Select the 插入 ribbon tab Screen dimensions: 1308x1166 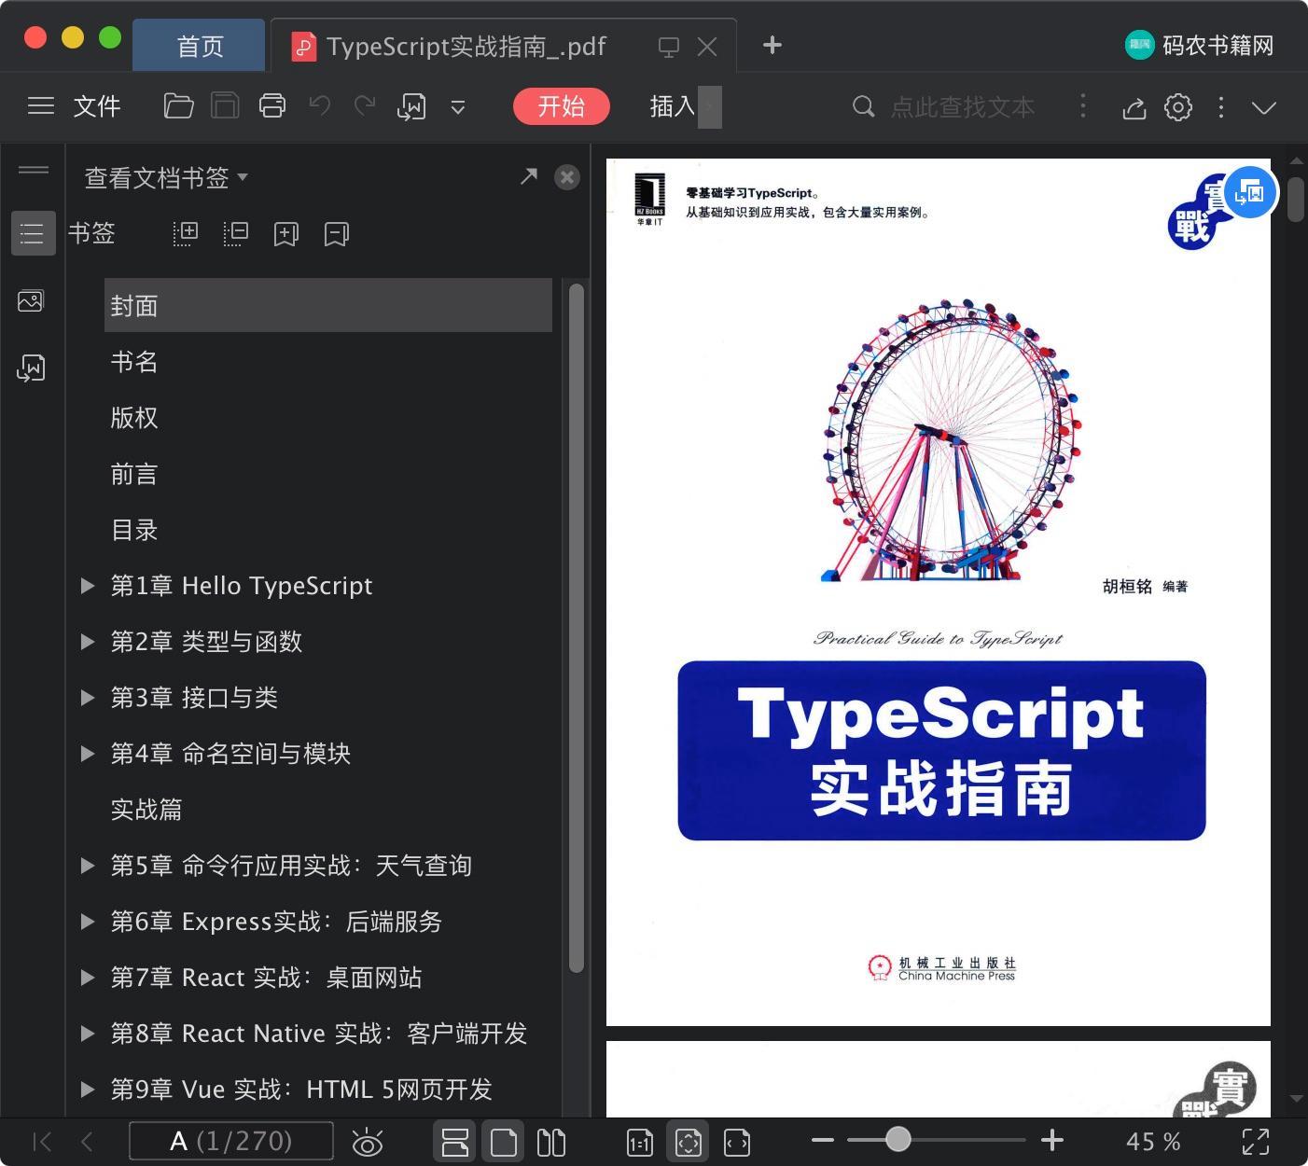click(672, 106)
